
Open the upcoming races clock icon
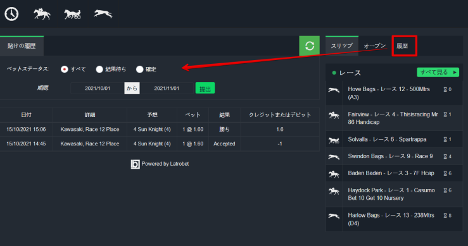tap(11, 14)
